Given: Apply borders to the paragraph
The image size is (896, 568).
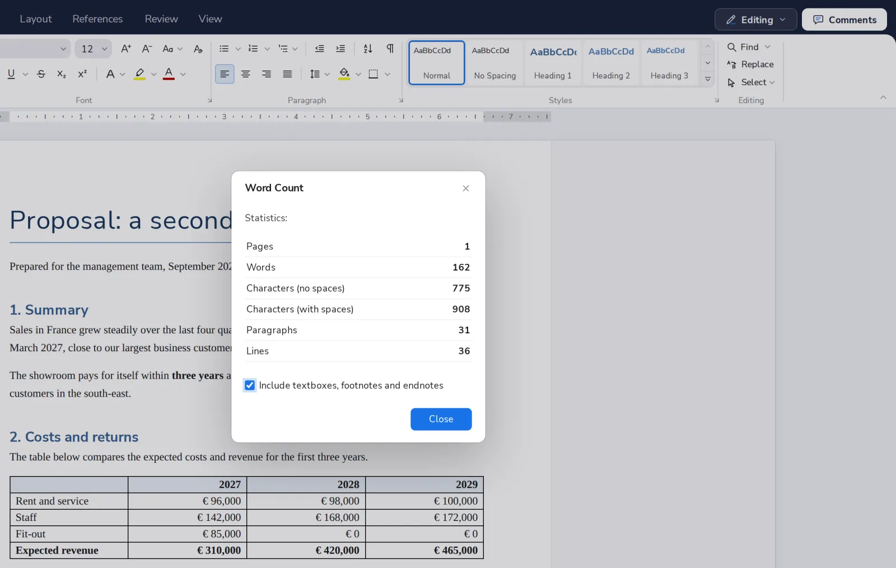Looking at the screenshot, I should click(x=373, y=74).
